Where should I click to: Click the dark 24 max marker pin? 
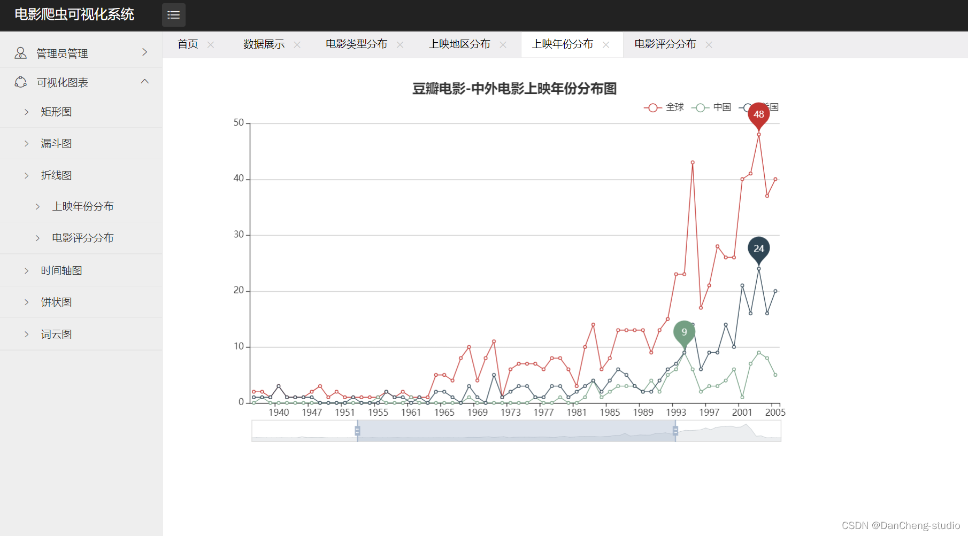pos(758,250)
